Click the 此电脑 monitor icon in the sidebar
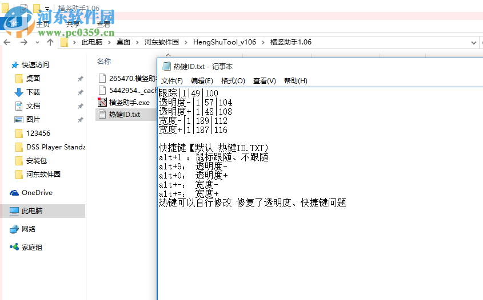The image size is (483, 300). [14, 211]
